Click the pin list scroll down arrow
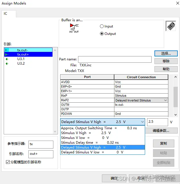180x184 pixels. (55, 131)
